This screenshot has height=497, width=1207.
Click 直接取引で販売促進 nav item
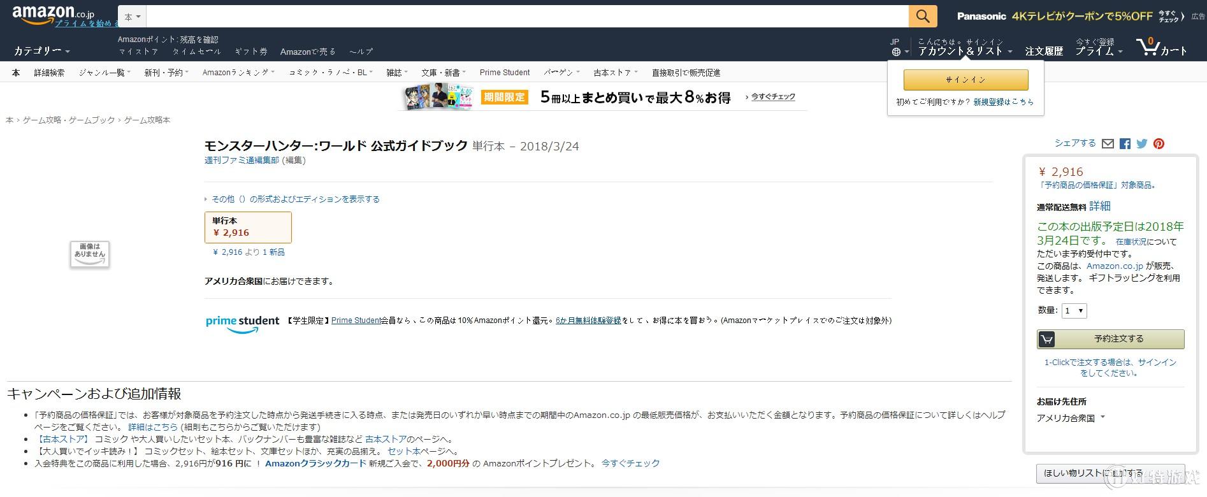[686, 73]
